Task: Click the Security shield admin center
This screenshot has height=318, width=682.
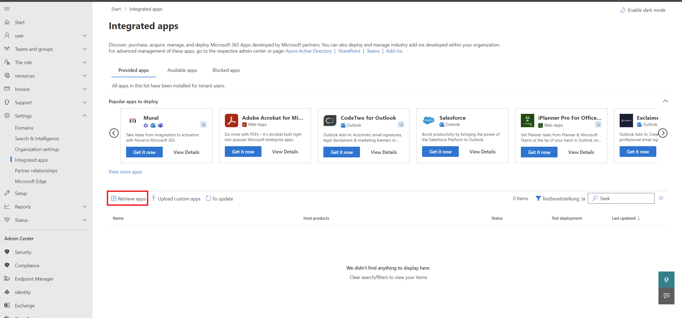Action: click(x=23, y=252)
